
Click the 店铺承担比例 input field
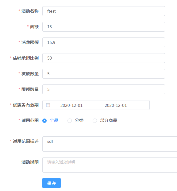coord(104,58)
